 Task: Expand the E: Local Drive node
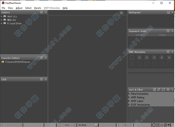(1, 23)
